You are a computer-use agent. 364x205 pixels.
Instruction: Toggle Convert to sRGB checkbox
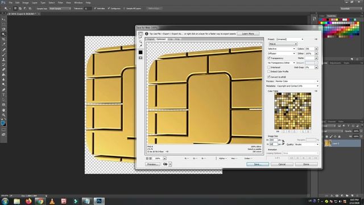pos(269,77)
